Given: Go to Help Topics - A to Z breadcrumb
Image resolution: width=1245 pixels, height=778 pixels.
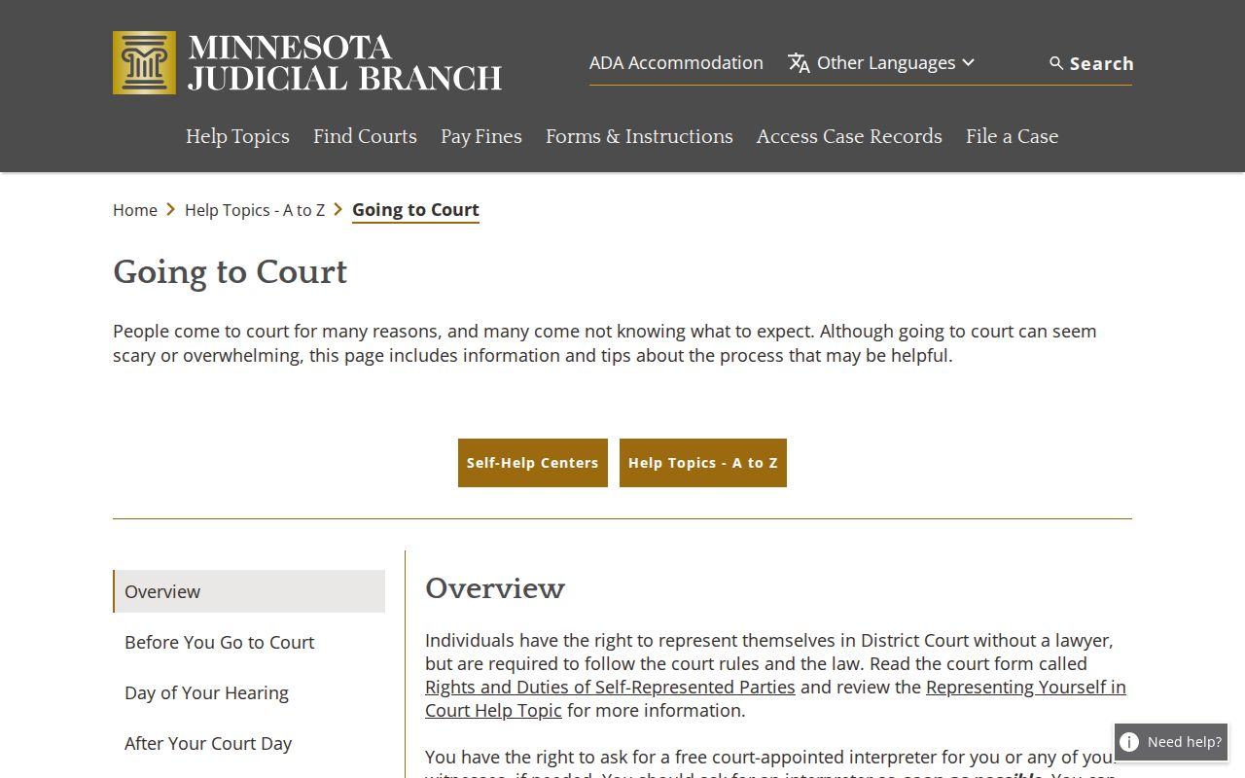Looking at the screenshot, I should (x=255, y=210).
